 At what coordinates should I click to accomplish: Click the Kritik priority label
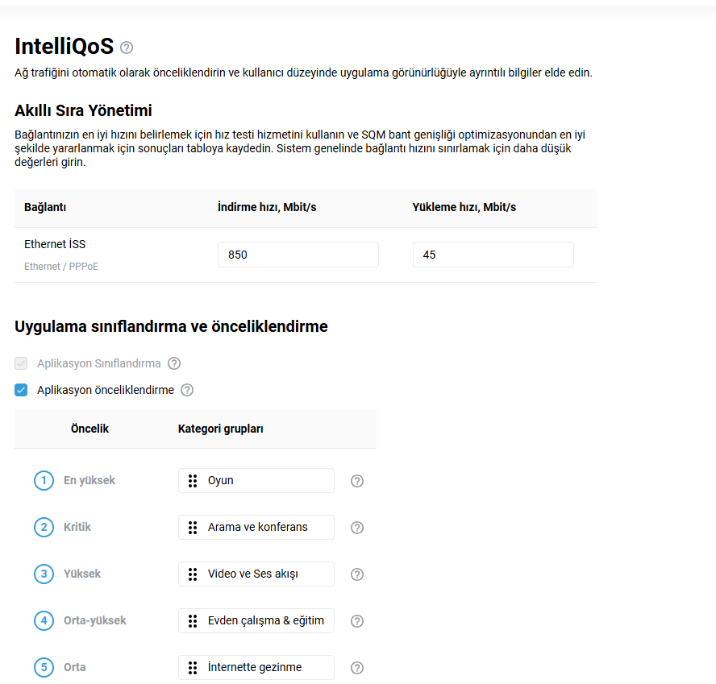tap(77, 528)
